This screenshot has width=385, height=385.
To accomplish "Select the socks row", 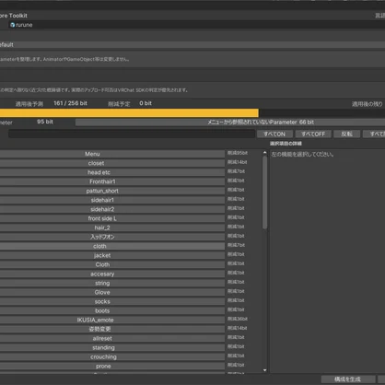I will coord(112,301).
